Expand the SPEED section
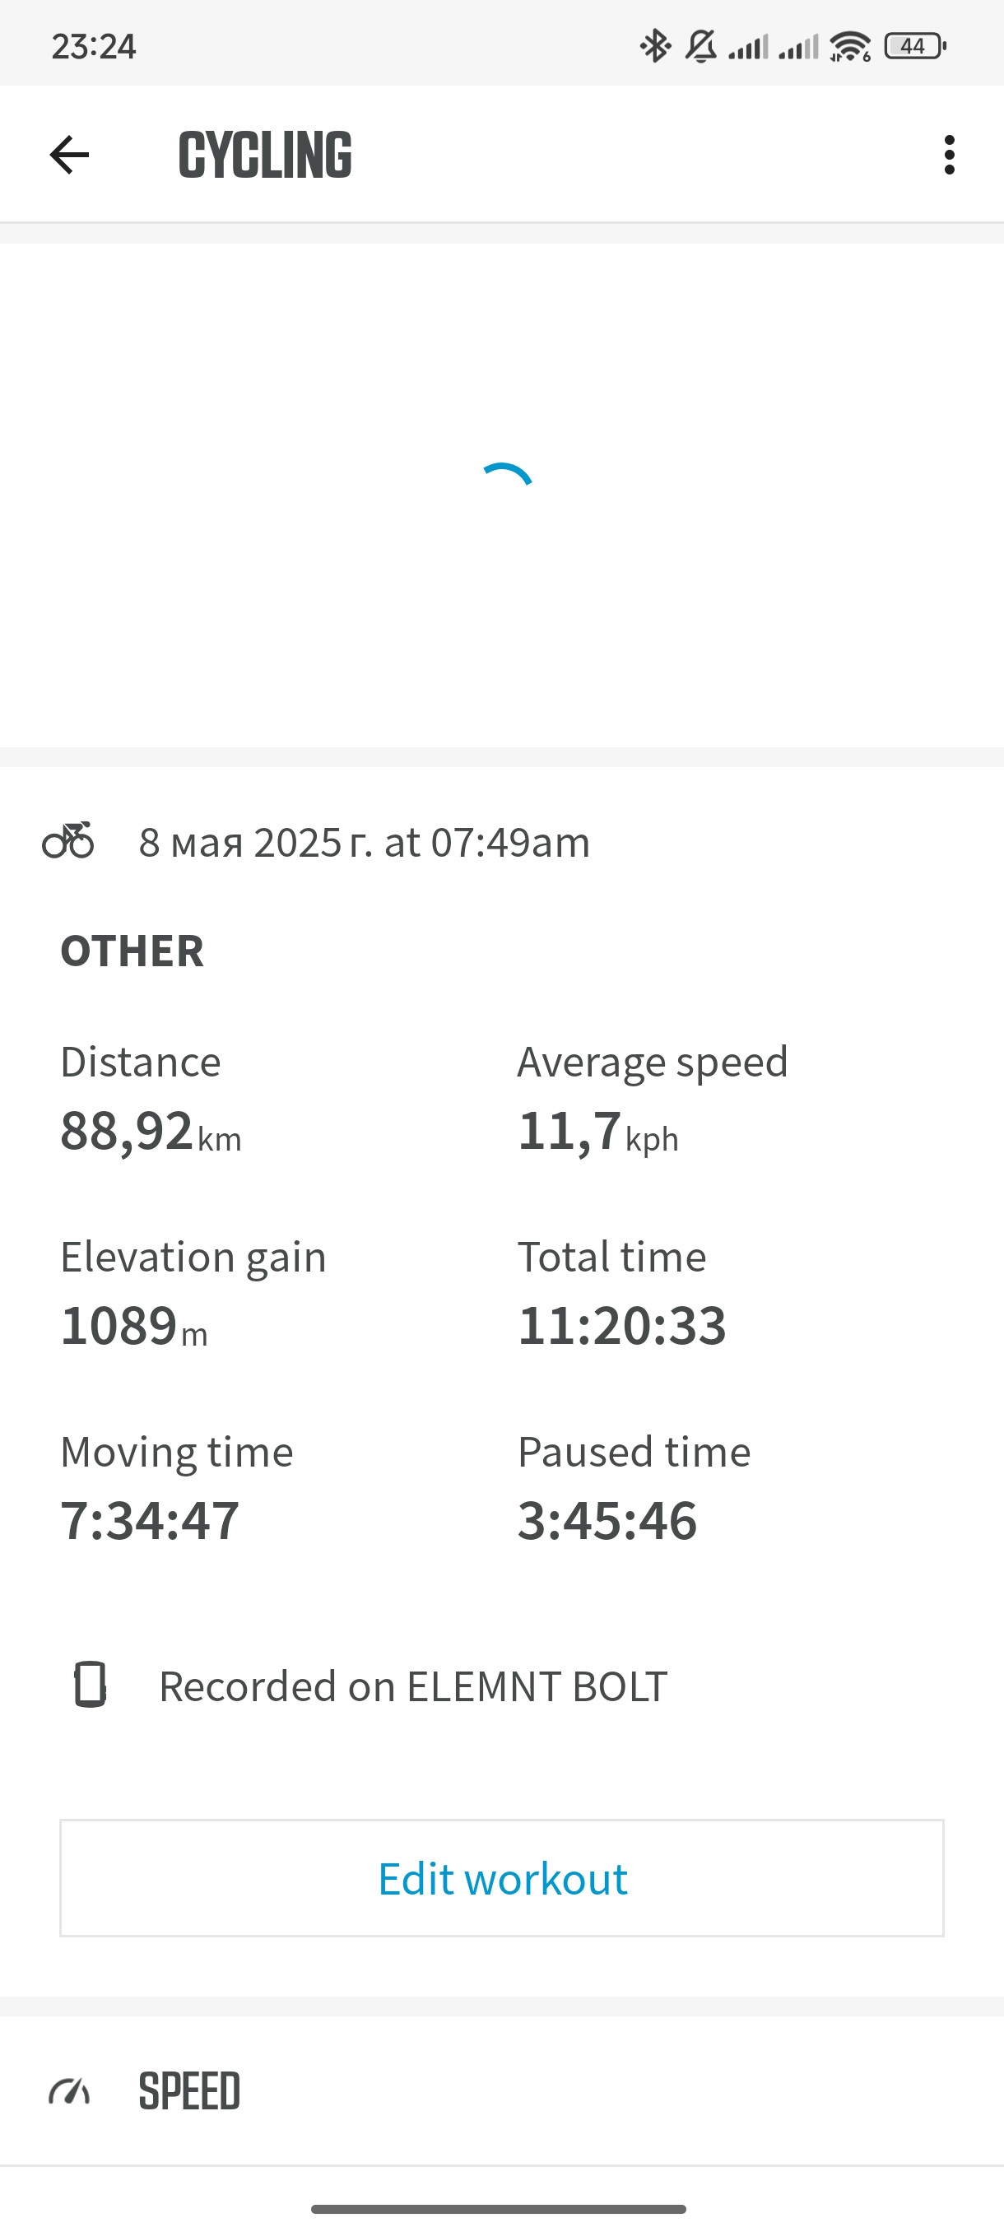Image resolution: width=1004 pixels, height=2232 pixels. click(x=501, y=2090)
